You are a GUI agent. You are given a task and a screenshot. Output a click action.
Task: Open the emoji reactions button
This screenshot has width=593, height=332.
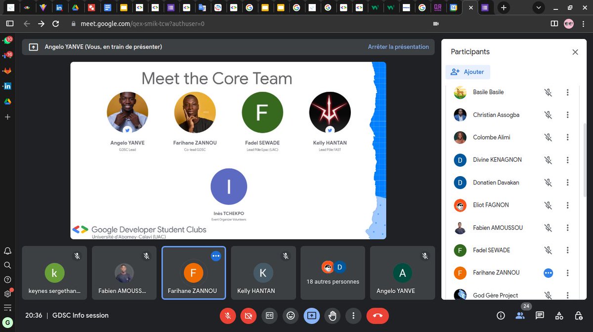291,315
